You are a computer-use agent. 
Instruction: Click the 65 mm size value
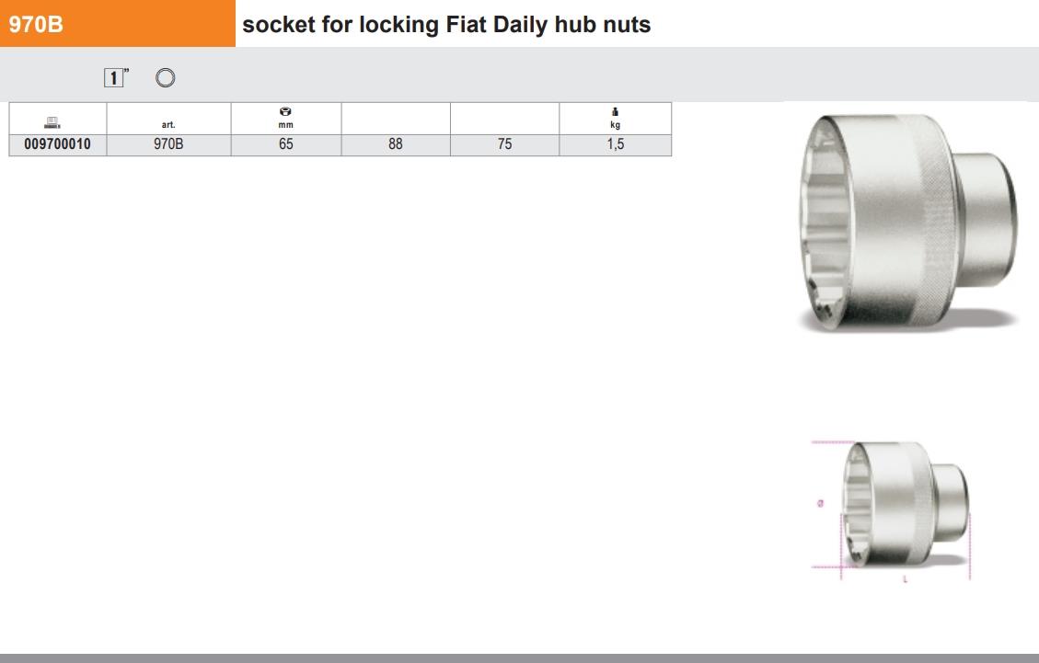tap(285, 144)
